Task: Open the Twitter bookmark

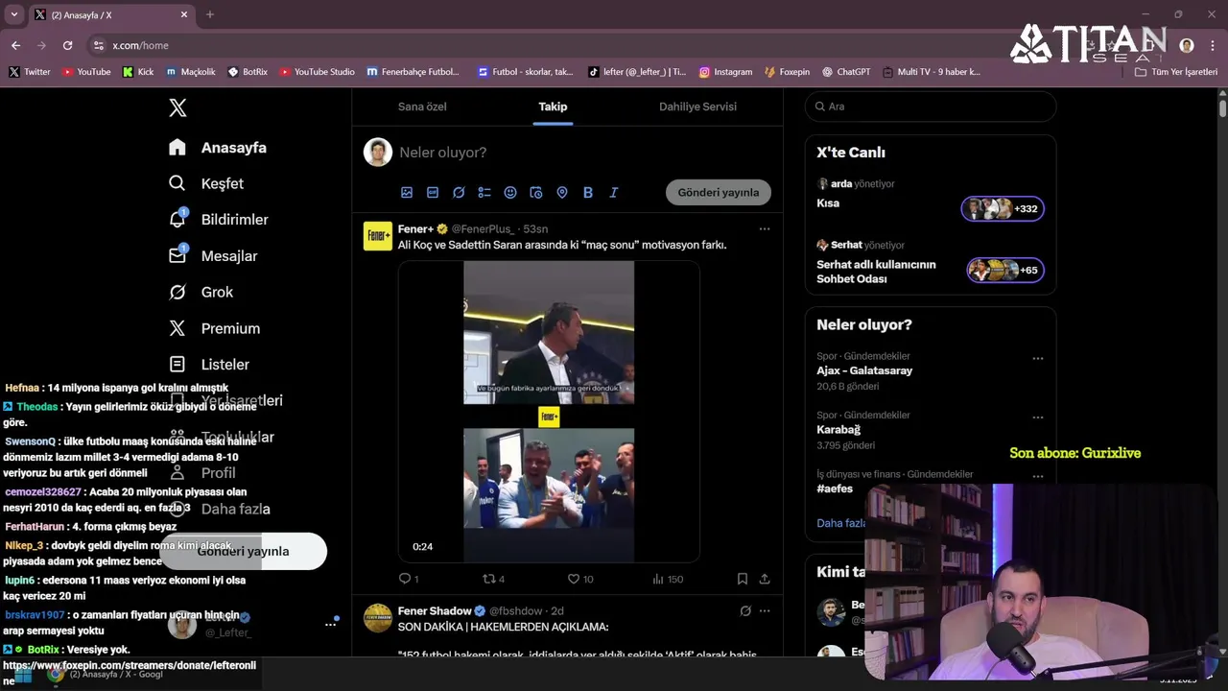Action: 30,72
